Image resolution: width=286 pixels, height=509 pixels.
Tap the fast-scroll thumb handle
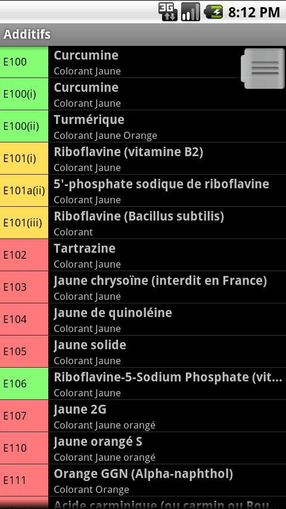point(263,69)
